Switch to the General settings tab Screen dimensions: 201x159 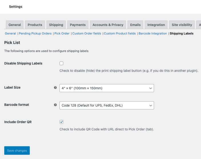[x=15, y=25]
